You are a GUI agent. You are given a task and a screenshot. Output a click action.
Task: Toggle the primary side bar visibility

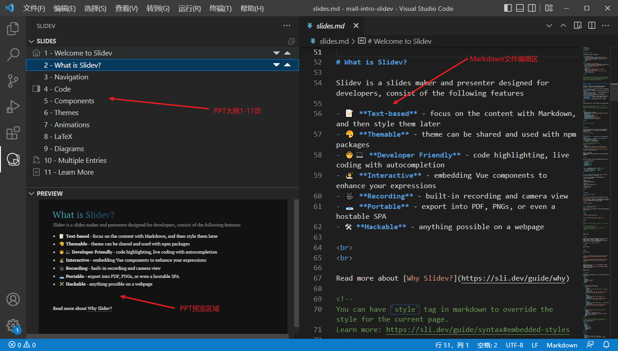tap(508, 8)
